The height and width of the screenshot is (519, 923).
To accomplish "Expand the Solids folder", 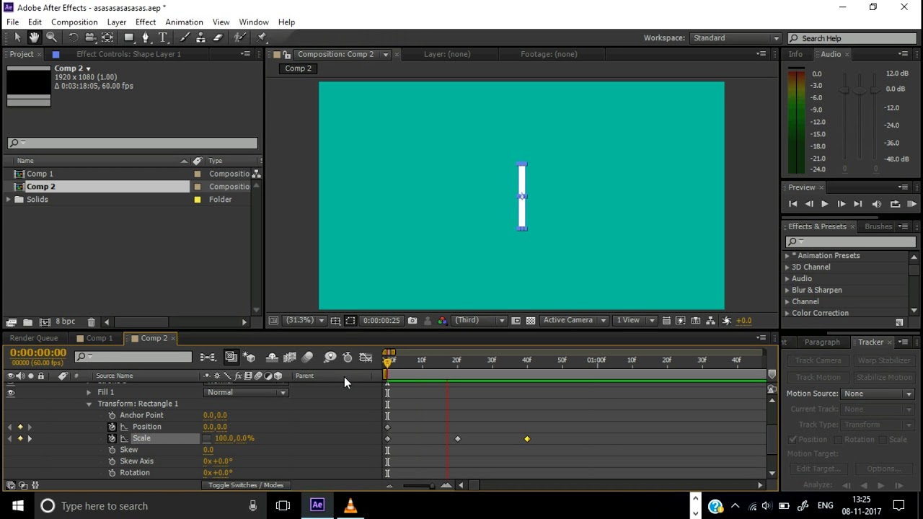I will (x=8, y=200).
